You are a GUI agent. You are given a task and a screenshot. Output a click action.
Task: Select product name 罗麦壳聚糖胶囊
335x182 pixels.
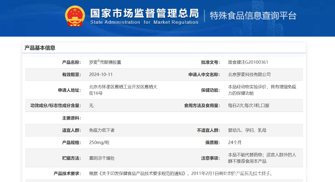pyautogui.click(x=105, y=62)
